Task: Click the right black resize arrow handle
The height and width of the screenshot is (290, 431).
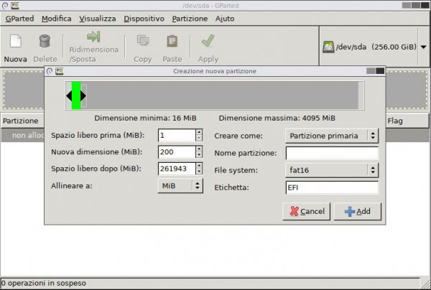Action: (83, 95)
